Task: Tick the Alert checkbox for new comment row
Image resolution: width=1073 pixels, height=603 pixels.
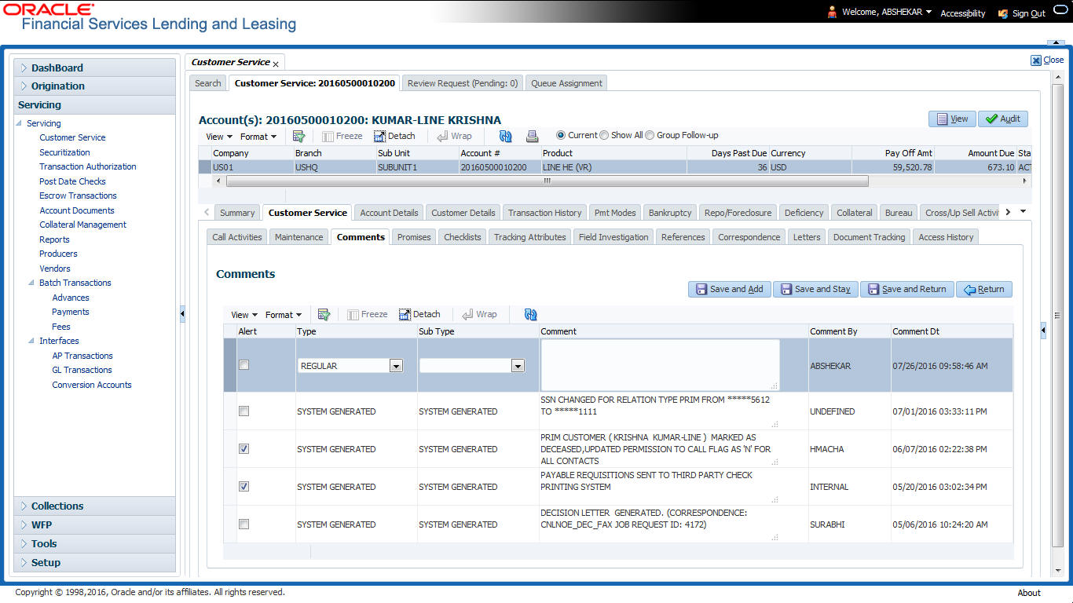Action: [244, 365]
